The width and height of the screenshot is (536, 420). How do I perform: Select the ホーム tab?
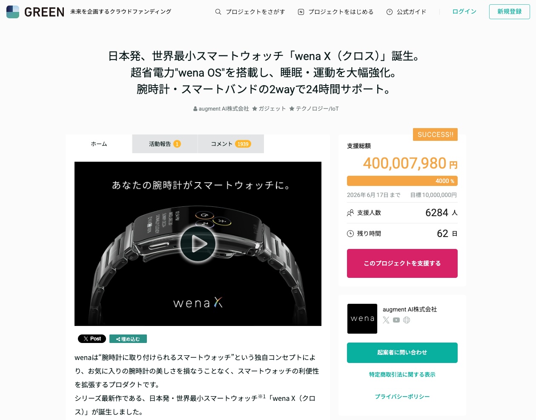pos(99,144)
